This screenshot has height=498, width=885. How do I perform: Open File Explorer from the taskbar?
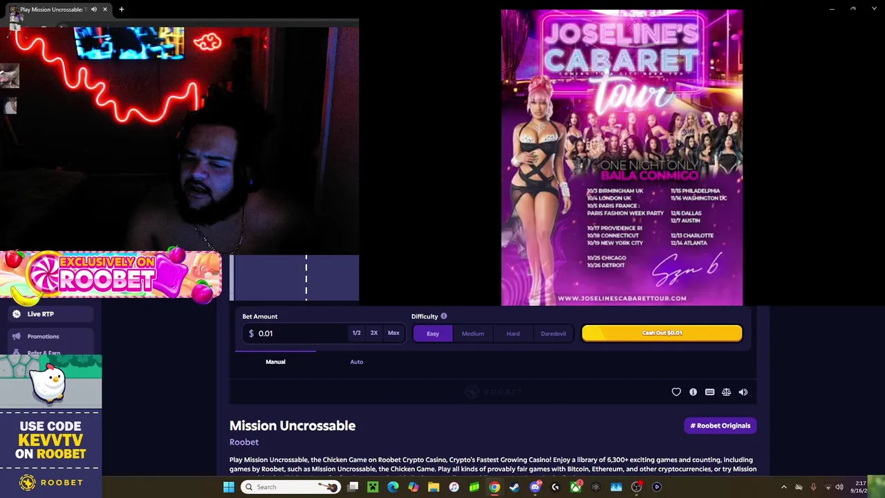point(434,487)
